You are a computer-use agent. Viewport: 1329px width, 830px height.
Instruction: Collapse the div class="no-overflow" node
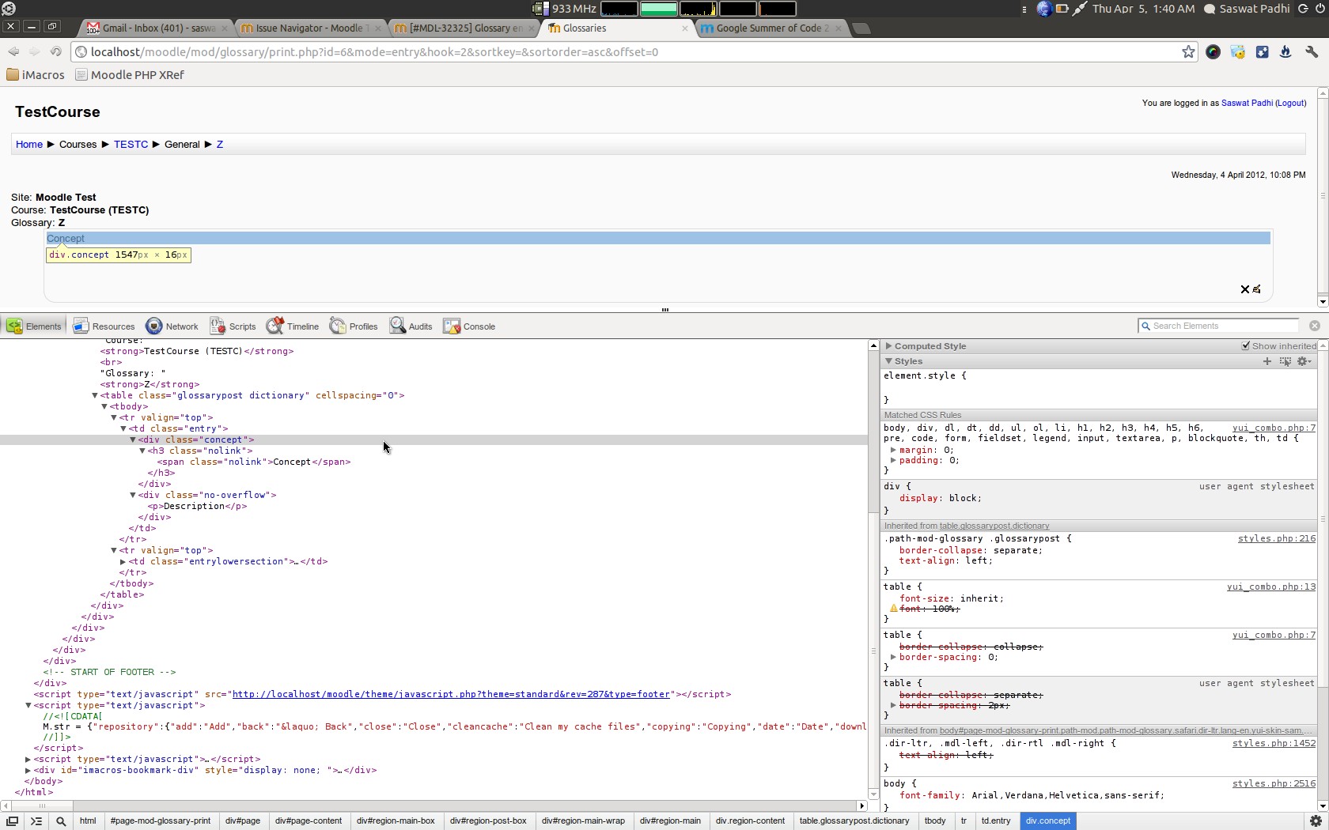pos(133,495)
